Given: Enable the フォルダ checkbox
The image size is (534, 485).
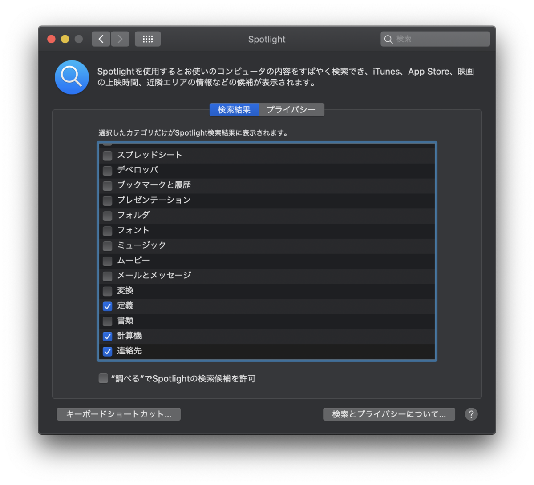Looking at the screenshot, I should [107, 216].
